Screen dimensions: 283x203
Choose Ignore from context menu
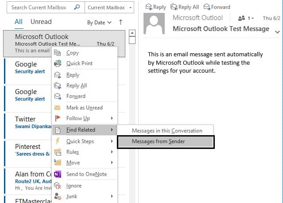[x=85, y=186]
